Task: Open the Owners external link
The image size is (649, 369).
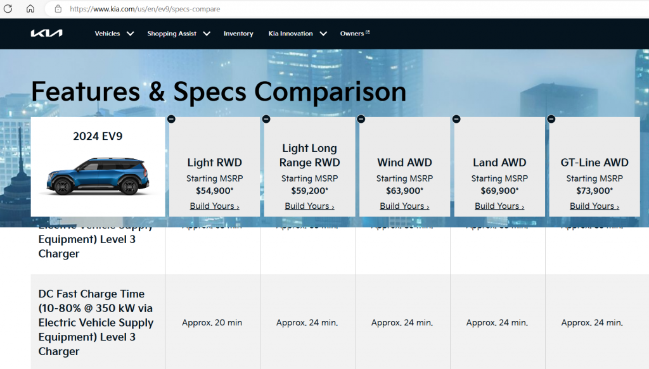Action: pyautogui.click(x=354, y=34)
